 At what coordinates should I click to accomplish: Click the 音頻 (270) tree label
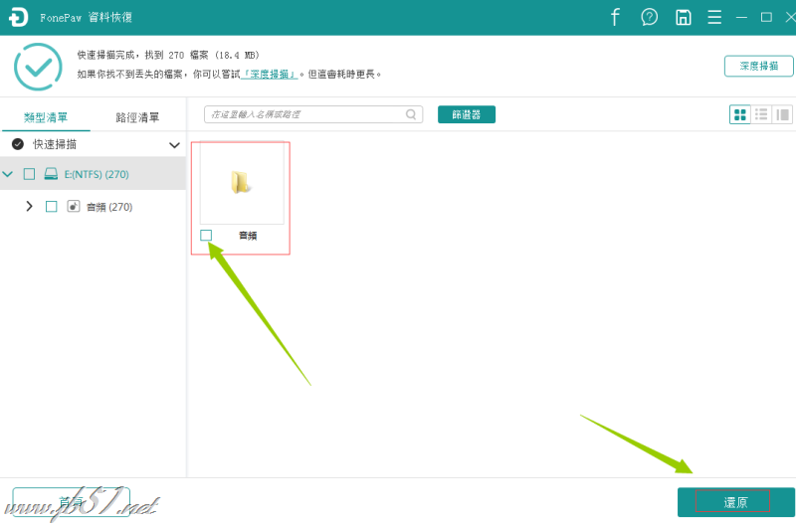[x=109, y=207]
